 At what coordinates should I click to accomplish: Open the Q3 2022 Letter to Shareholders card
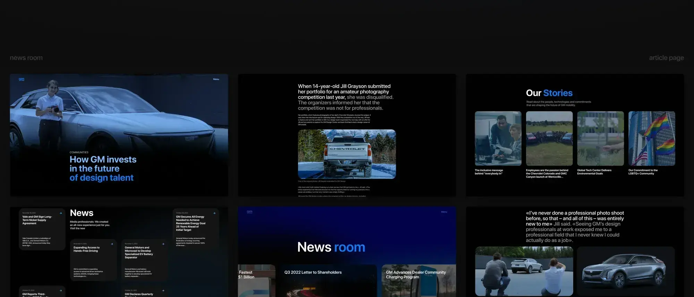(x=329, y=281)
